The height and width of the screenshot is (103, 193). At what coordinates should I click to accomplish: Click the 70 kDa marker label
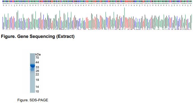coord(37,58)
